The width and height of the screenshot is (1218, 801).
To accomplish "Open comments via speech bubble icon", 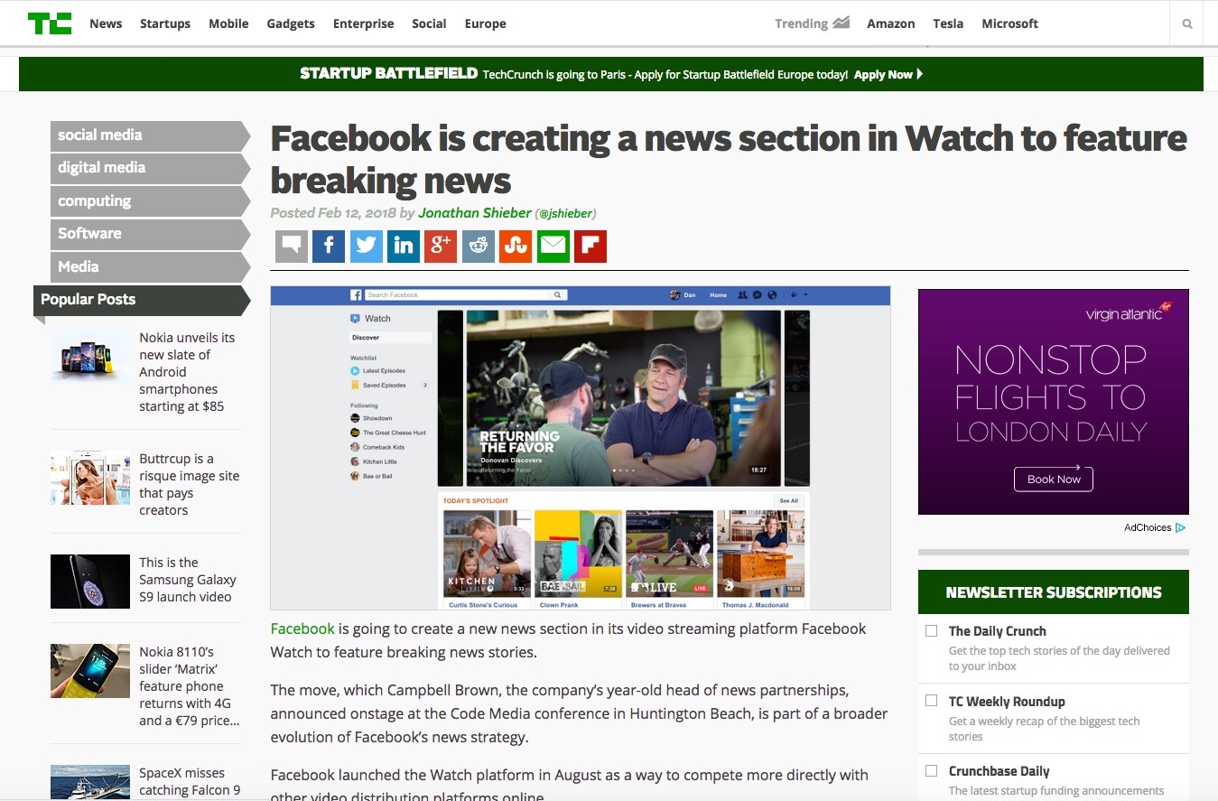I will pyautogui.click(x=292, y=246).
